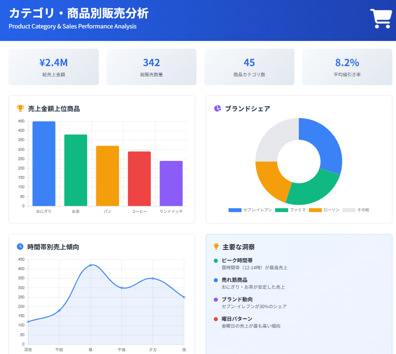This screenshot has width=396, height=354.
Task: Click the clock icon beside 時間帯別売上傾向
Action: [x=20, y=246]
